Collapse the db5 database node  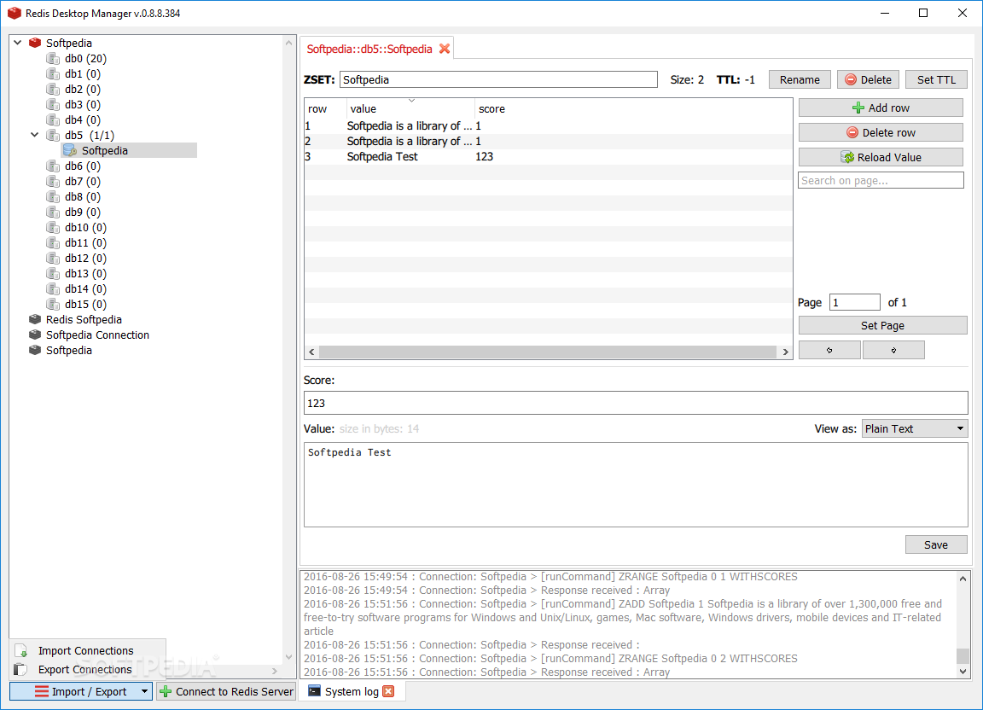pos(35,135)
